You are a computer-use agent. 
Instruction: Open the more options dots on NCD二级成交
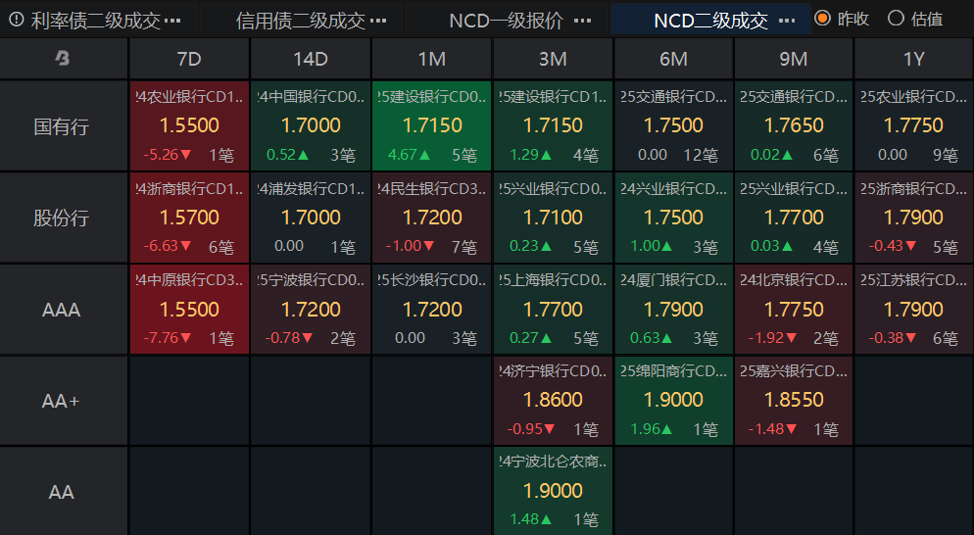tap(787, 22)
